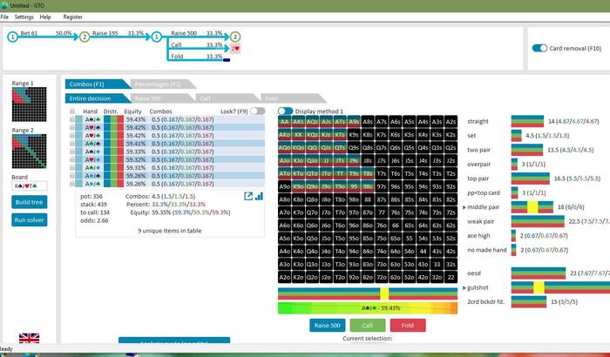Sort by the Combos column header
This screenshot has height=357, width=610.
coord(160,111)
